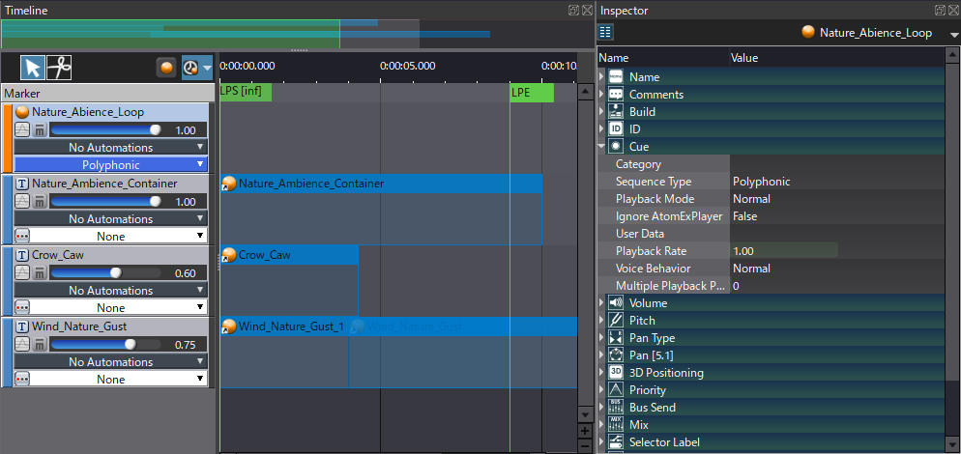This screenshot has width=961, height=454.
Task: Click the T track icon of Crow_Caw
Action: (x=22, y=255)
